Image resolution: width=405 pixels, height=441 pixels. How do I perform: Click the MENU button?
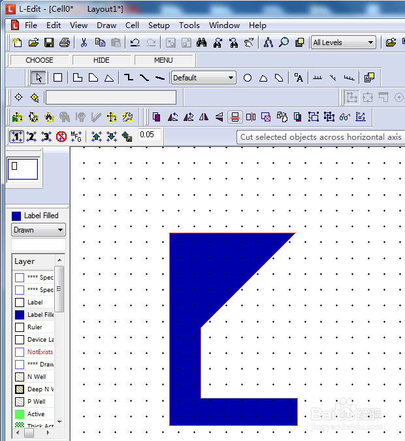click(163, 60)
